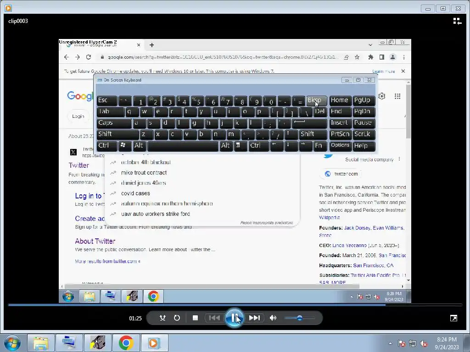Open the Chrome profile avatar

393,57
